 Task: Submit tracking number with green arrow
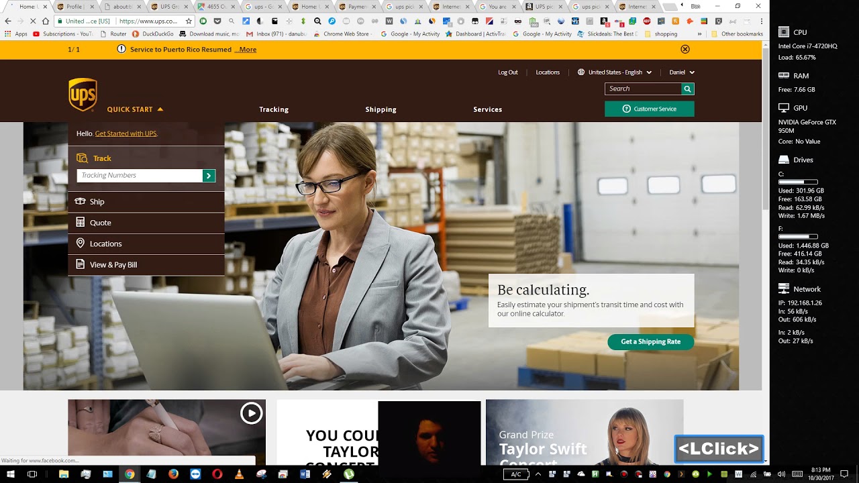click(x=209, y=176)
